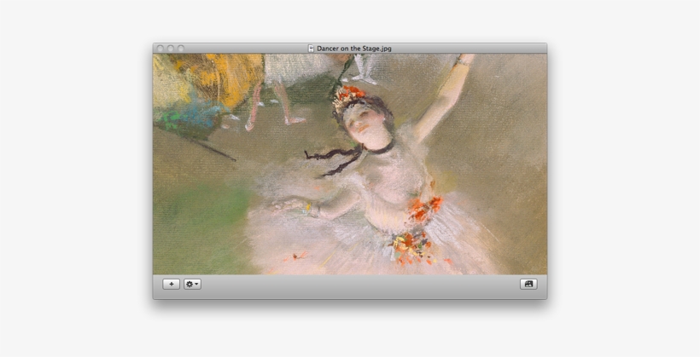This screenshot has width=700, height=357.
Task: Open the gear action dropdown menu
Action: coord(192,284)
